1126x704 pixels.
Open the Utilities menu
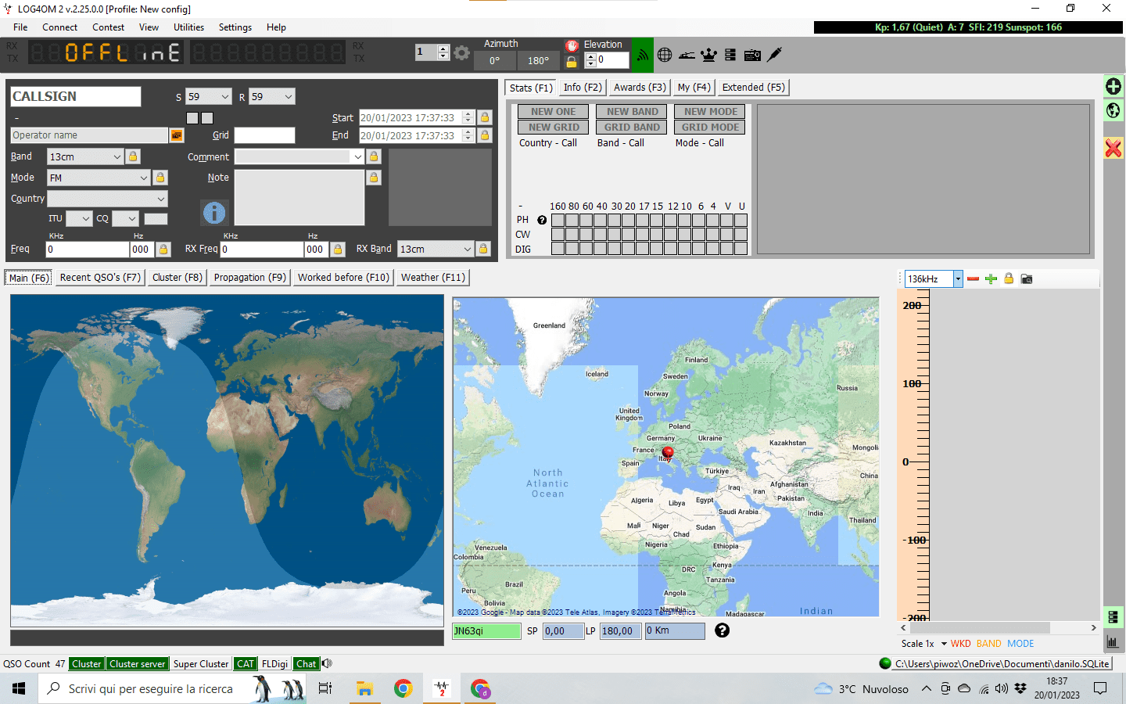click(x=188, y=27)
